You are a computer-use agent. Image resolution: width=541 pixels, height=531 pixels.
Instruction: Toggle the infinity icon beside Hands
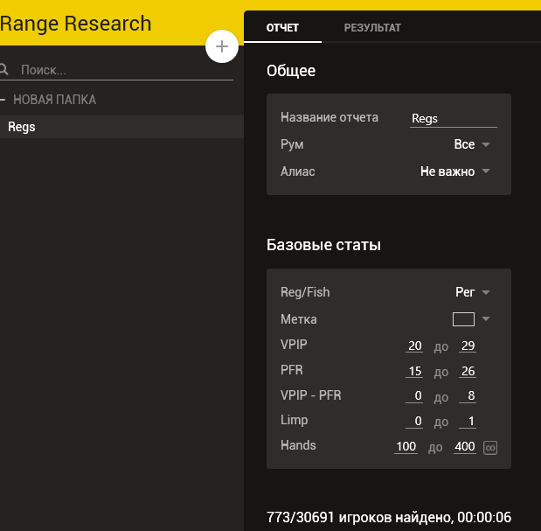click(490, 448)
